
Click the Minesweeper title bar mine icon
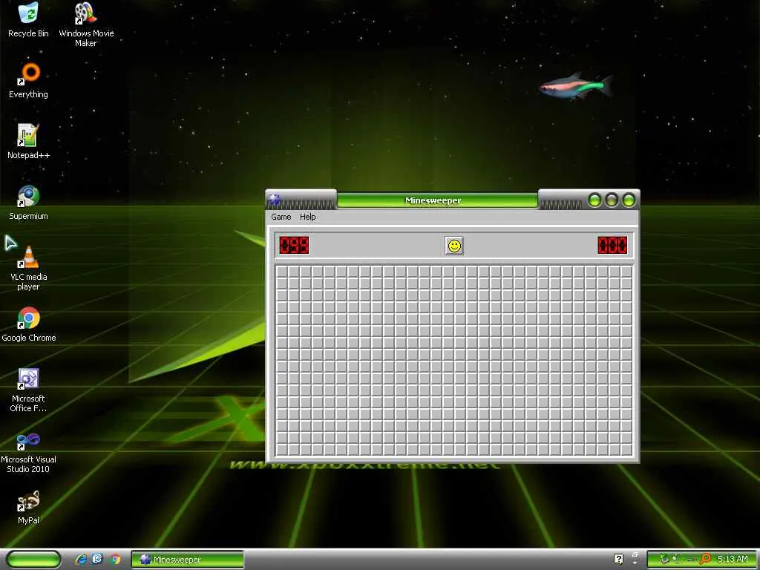[275, 199]
